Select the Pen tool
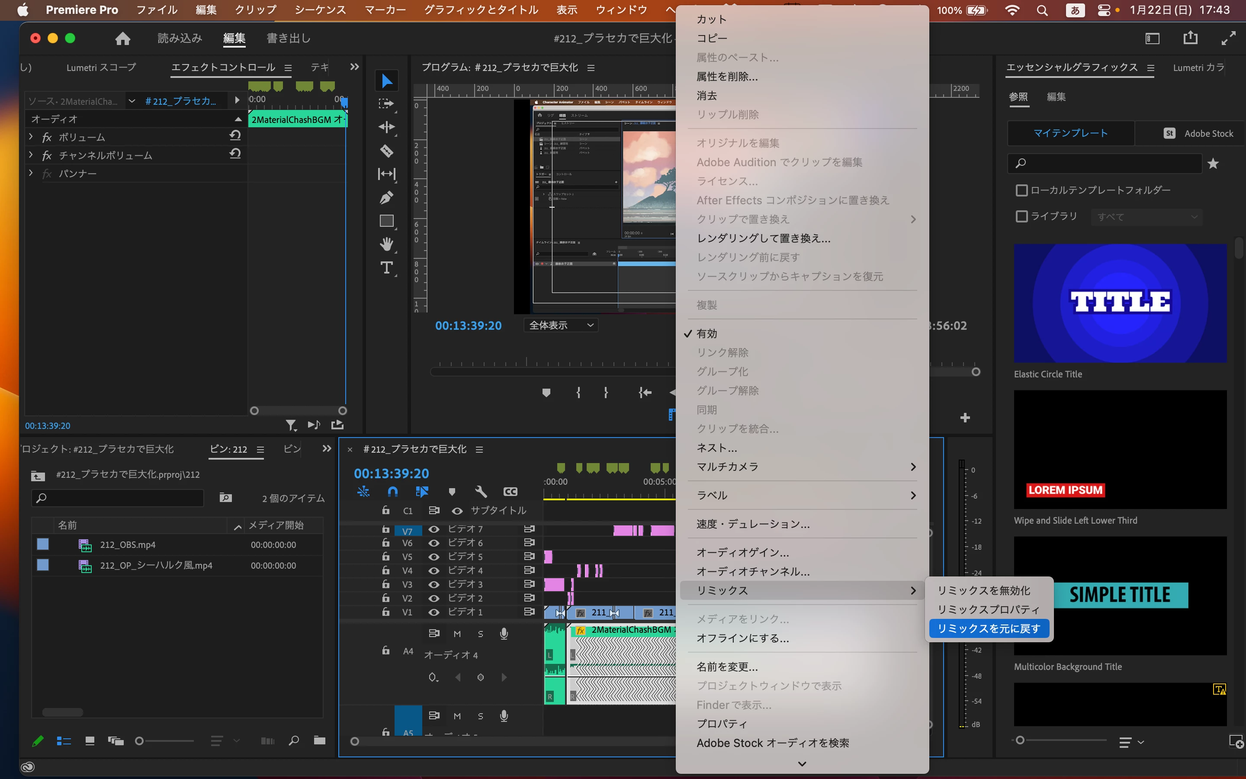 pyautogui.click(x=386, y=197)
